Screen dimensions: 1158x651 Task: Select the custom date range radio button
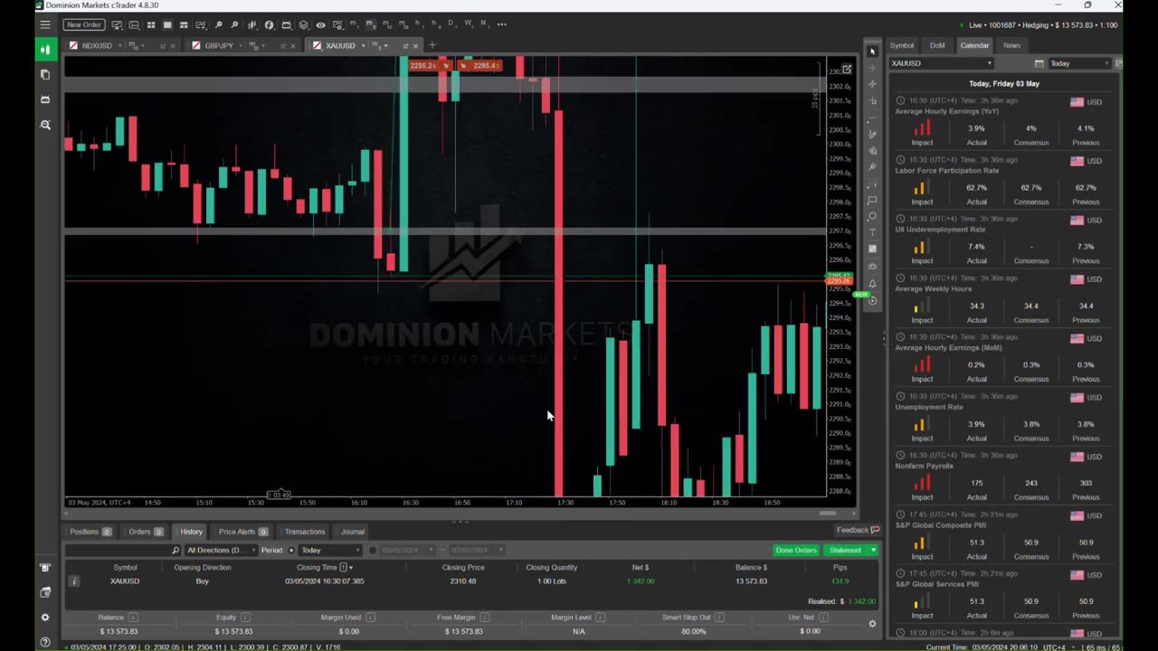coord(373,550)
